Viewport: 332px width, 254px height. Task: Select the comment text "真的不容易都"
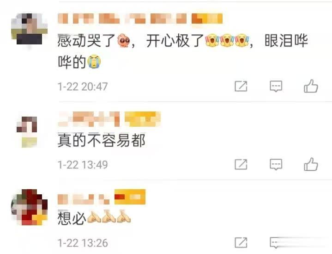tap(102, 140)
